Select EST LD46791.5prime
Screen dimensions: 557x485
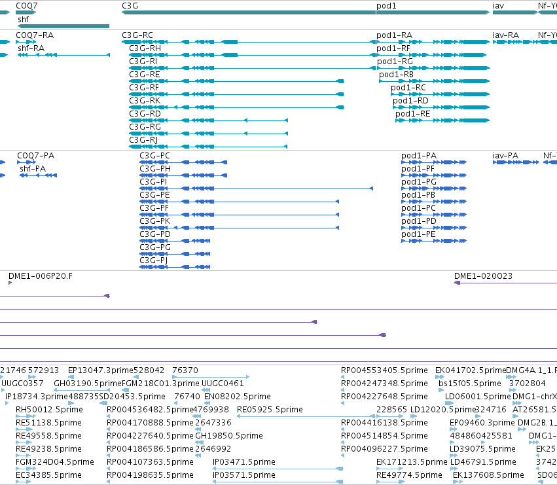click(483, 462)
